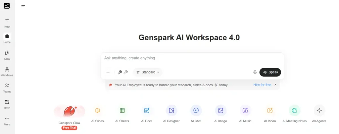Dismiss the AI Employee banner
The image size is (339, 134).
pos(275,85)
